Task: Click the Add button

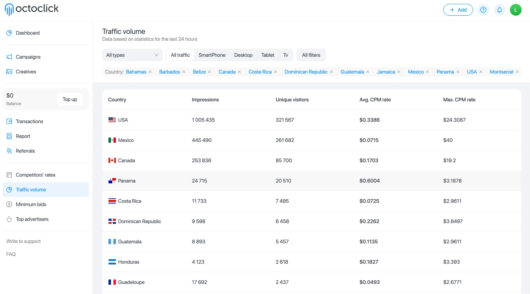Action: click(x=458, y=10)
